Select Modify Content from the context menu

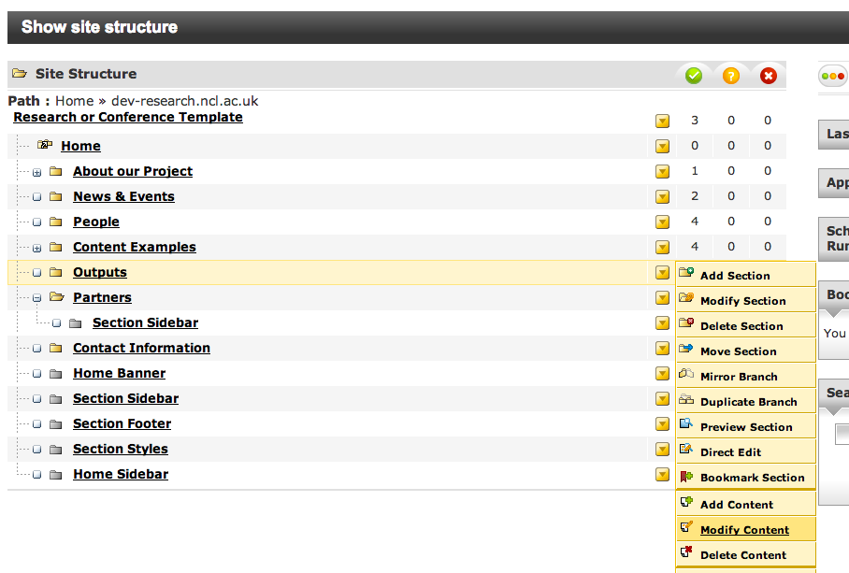click(x=744, y=530)
